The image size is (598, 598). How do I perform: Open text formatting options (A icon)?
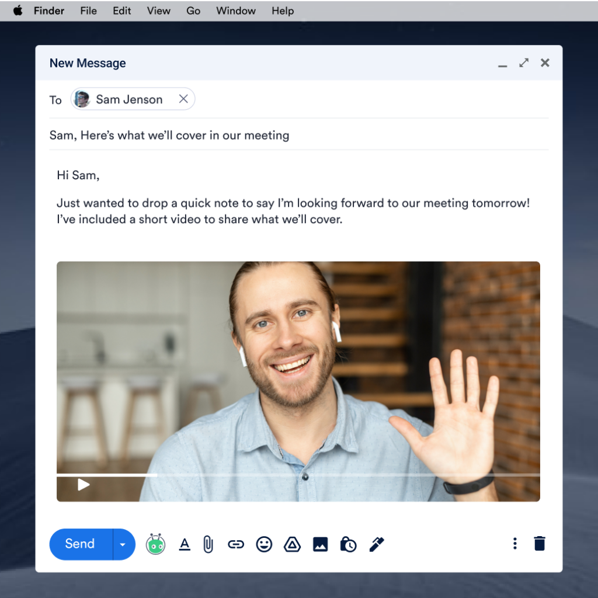pos(185,544)
